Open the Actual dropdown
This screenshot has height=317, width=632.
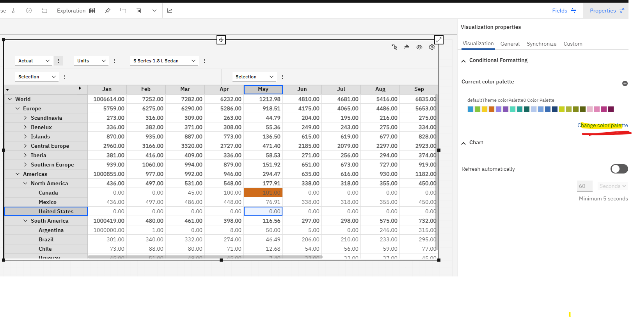coord(34,61)
